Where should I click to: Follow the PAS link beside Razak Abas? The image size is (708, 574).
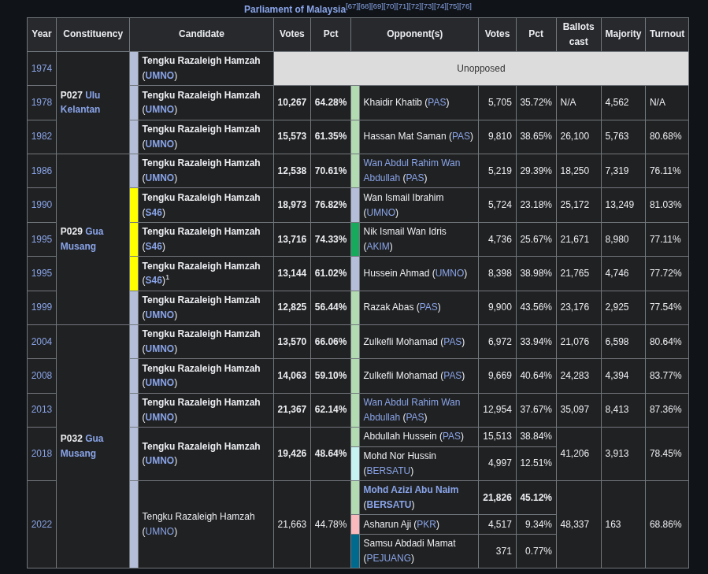[x=428, y=307]
